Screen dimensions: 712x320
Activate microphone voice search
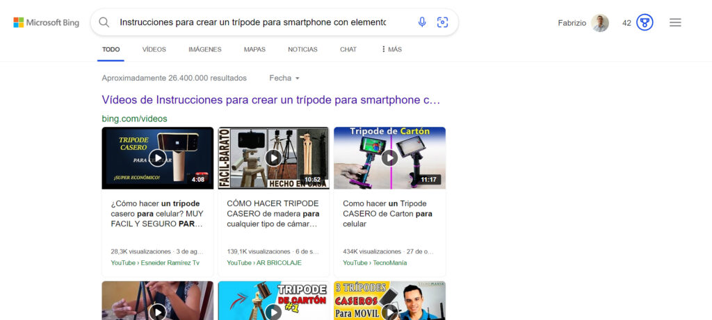[x=422, y=22]
